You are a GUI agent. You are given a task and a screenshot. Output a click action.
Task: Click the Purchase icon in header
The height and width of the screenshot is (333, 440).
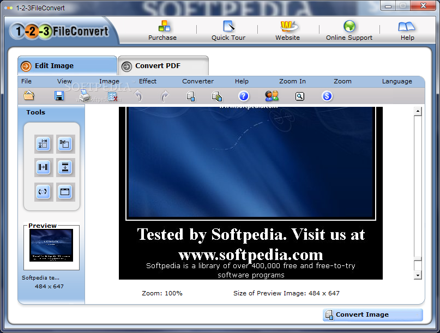pyautogui.click(x=164, y=26)
